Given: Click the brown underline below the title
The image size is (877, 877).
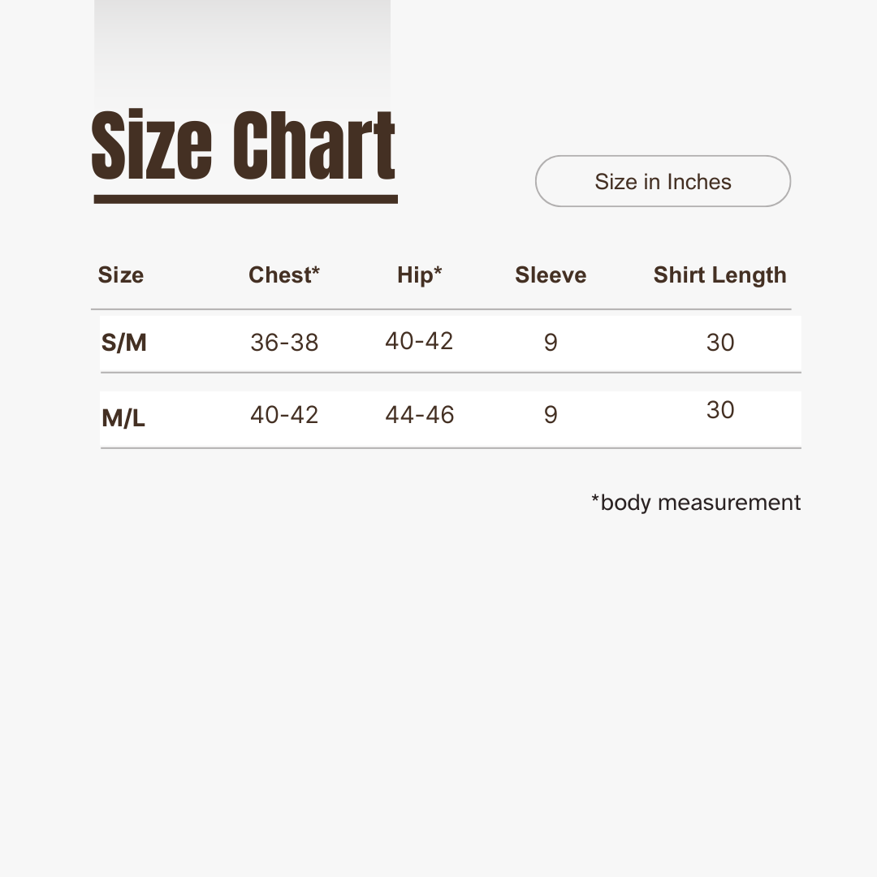Looking at the screenshot, I should [x=245, y=199].
